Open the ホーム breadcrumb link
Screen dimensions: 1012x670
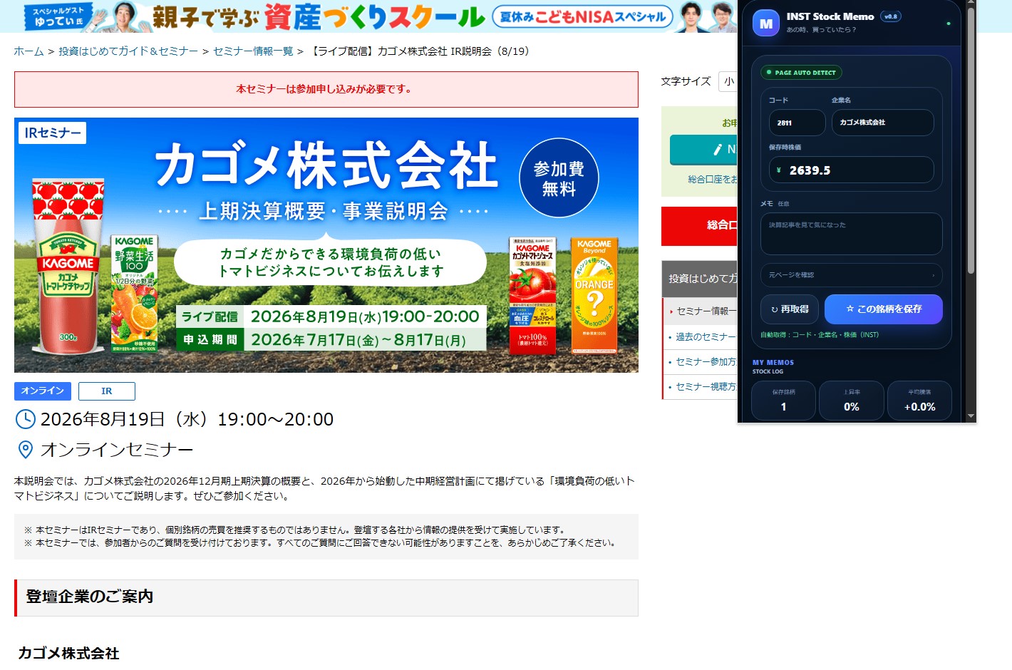[29, 51]
